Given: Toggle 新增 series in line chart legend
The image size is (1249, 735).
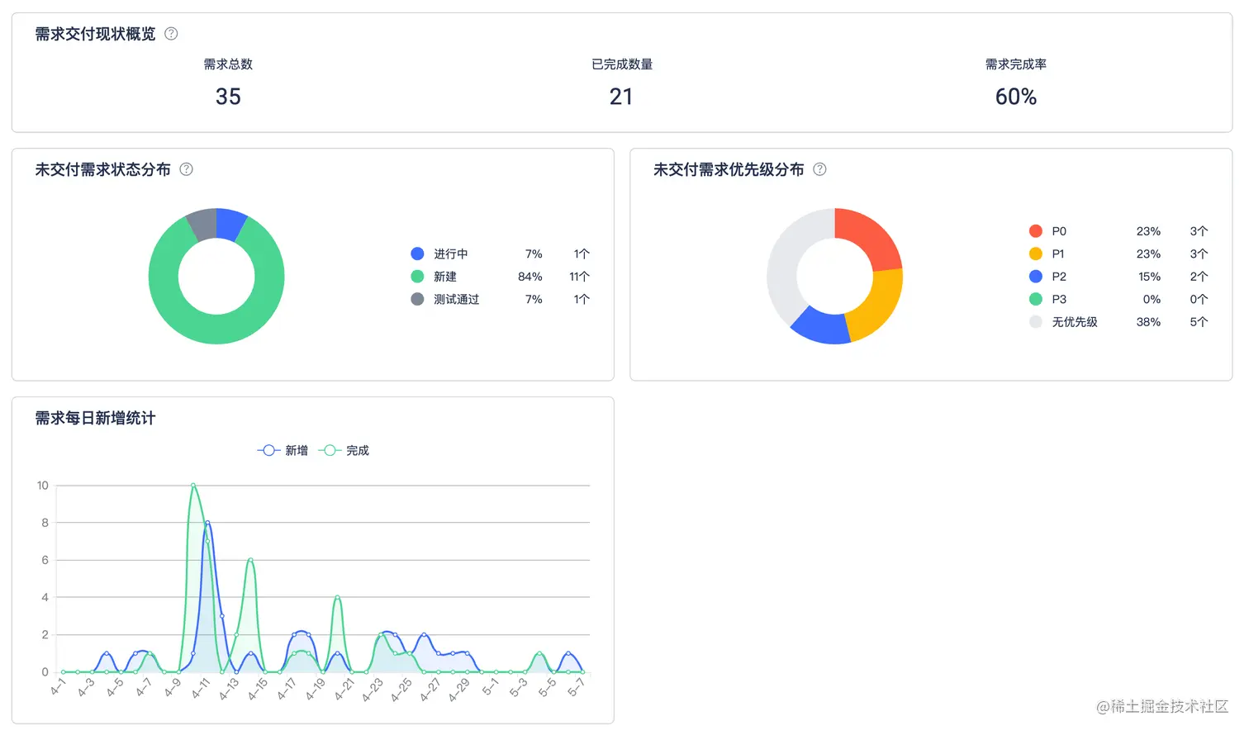Looking at the screenshot, I should pyautogui.click(x=283, y=450).
